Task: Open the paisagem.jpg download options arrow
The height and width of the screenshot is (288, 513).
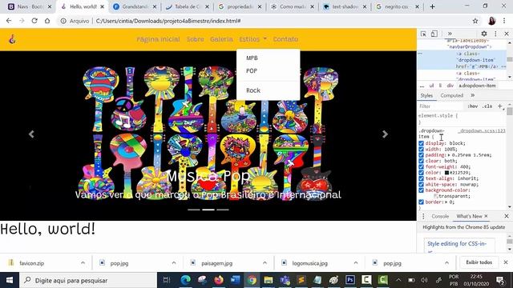Action: coord(265,263)
